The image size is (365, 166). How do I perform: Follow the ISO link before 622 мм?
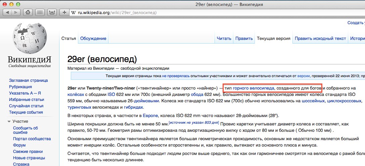(x=111, y=95)
